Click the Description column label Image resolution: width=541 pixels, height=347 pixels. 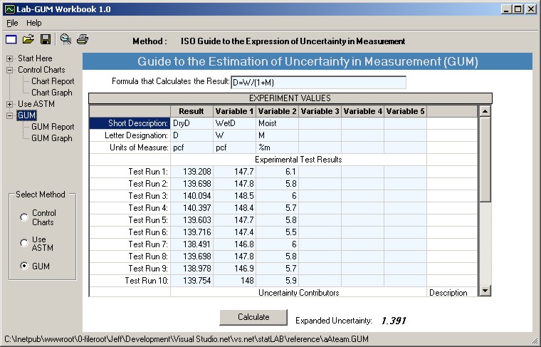tap(448, 293)
